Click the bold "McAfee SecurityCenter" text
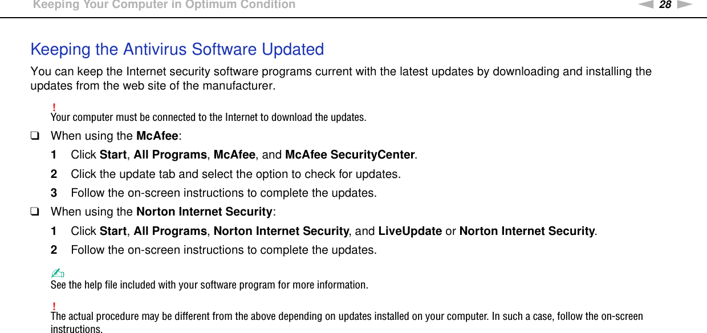The image size is (707, 333). click(x=350, y=155)
